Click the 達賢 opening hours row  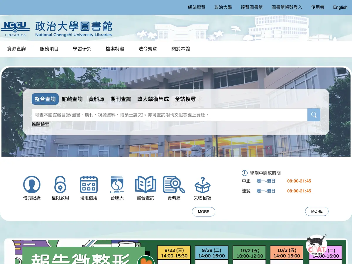pos(285,191)
